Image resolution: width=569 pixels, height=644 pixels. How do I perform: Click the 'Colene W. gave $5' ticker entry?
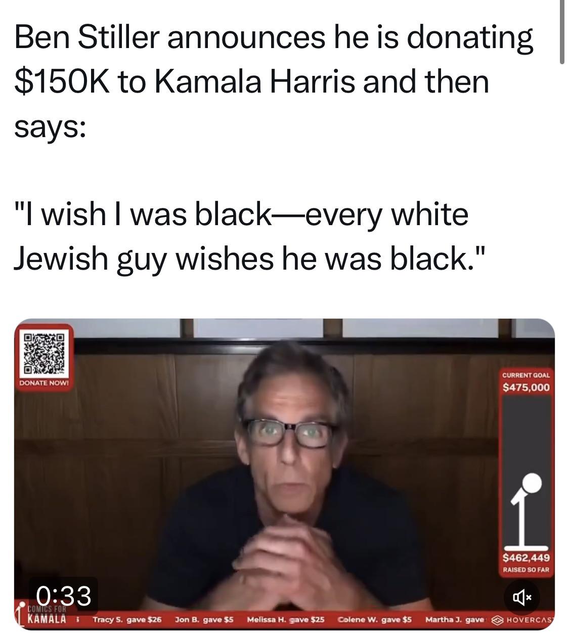click(375, 619)
